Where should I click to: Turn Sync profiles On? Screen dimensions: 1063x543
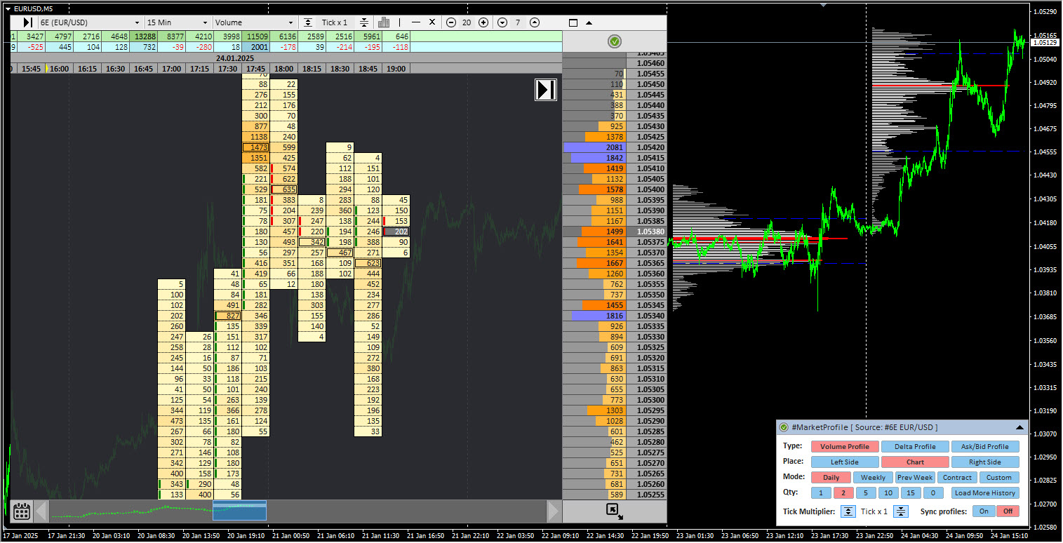[984, 511]
